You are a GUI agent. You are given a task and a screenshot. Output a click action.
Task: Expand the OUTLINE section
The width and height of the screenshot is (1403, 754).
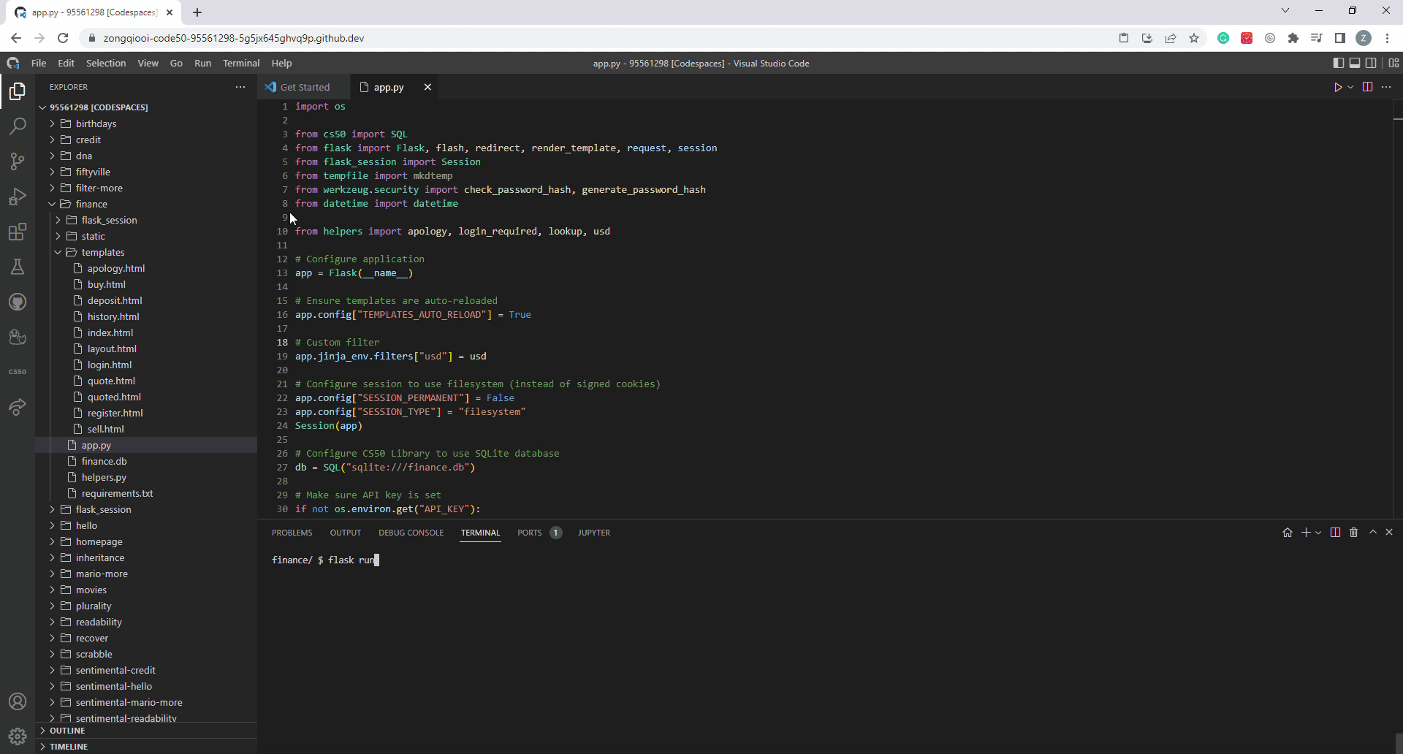[x=146, y=731]
